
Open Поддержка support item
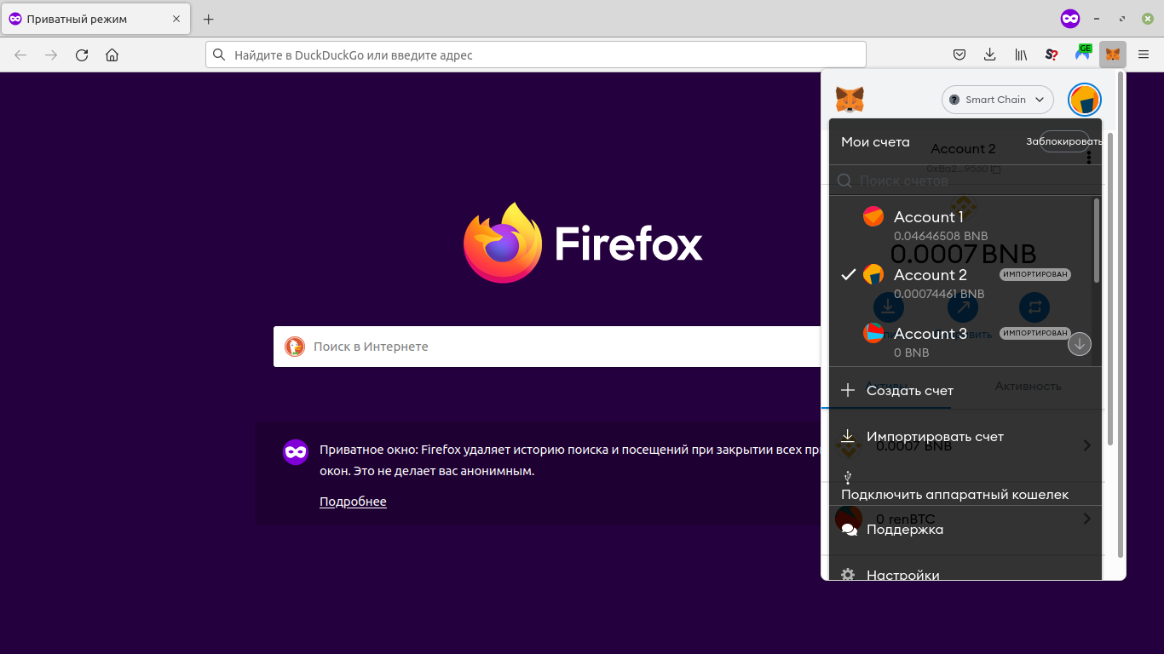[965, 529]
